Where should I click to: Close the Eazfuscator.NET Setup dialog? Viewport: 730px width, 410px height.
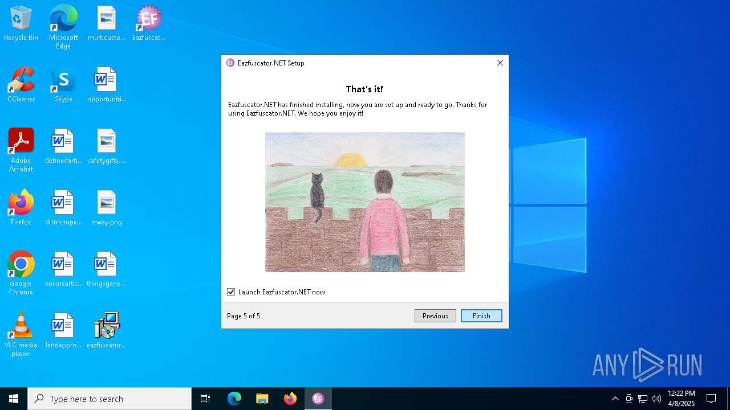[x=500, y=63]
